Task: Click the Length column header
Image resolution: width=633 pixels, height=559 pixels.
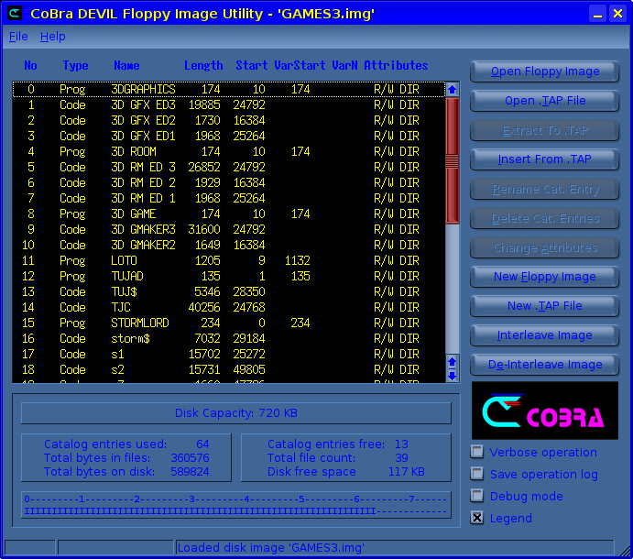Action: (202, 66)
